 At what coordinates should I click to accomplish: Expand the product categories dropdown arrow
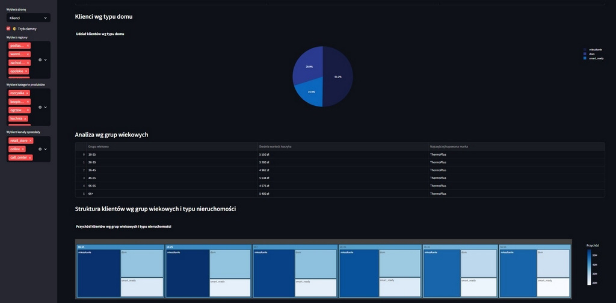point(46,107)
